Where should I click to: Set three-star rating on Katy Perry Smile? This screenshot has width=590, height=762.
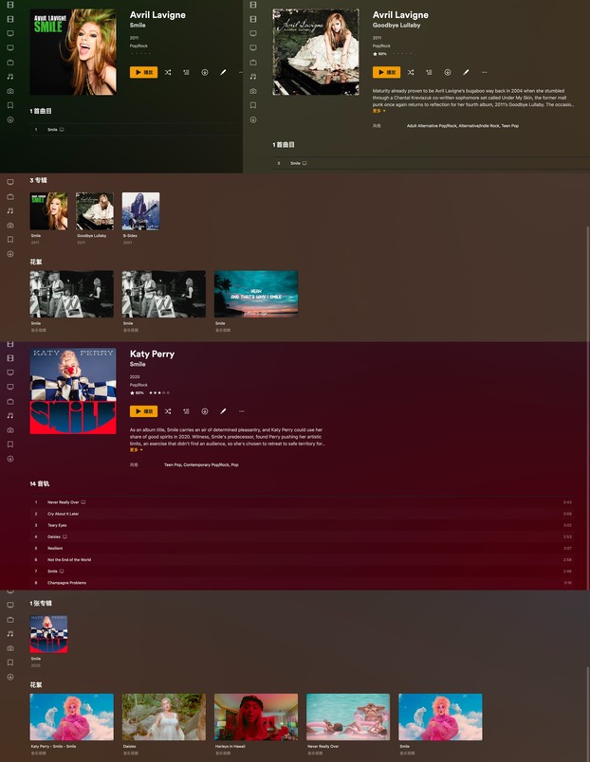tap(159, 392)
